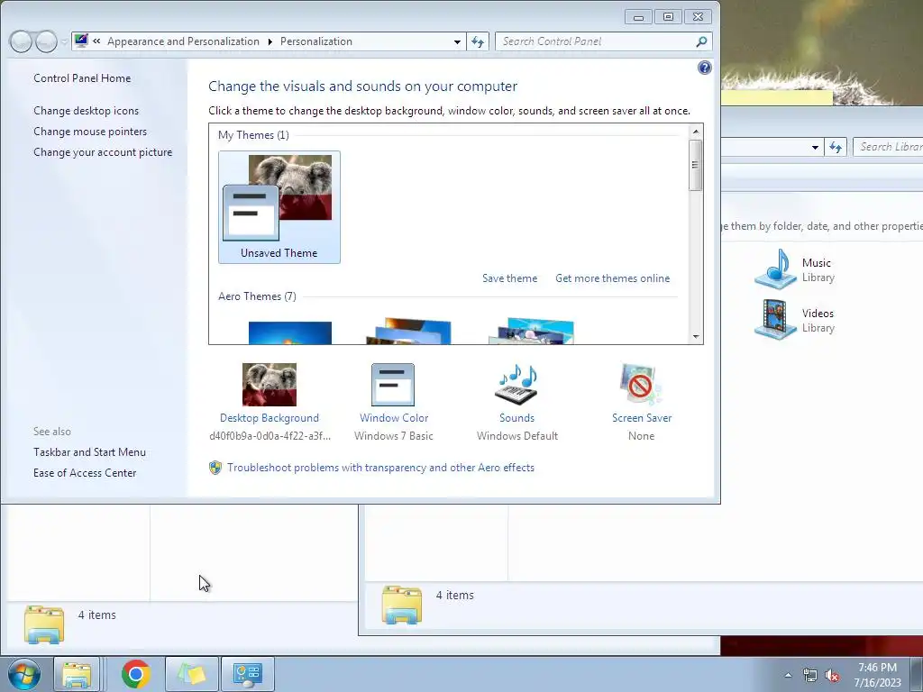Viewport: 923px width, 692px height.
Task: Open Change your account picture link
Action: (x=103, y=151)
